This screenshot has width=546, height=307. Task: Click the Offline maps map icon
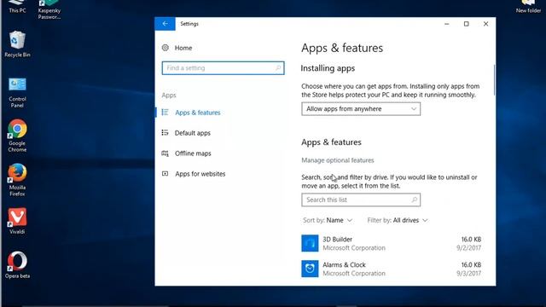point(165,153)
